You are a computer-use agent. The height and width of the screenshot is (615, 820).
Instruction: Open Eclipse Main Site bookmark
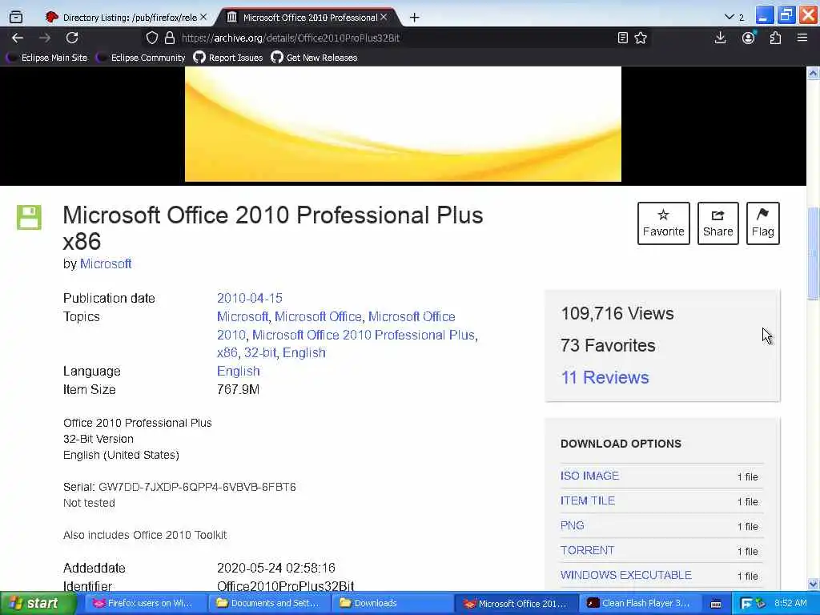47,58
